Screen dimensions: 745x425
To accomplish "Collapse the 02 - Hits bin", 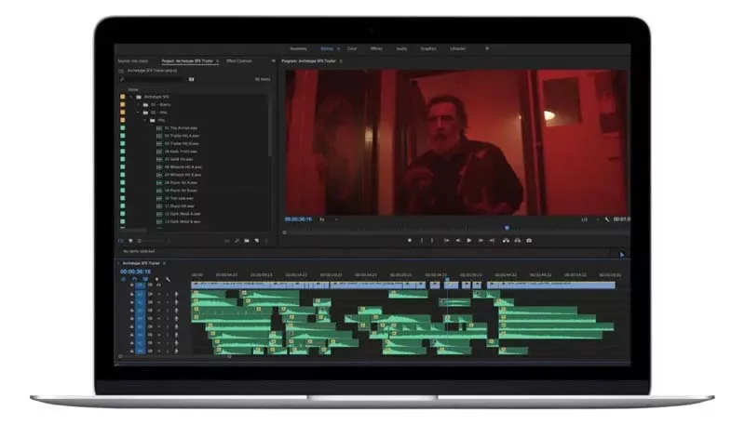I will tap(138, 113).
